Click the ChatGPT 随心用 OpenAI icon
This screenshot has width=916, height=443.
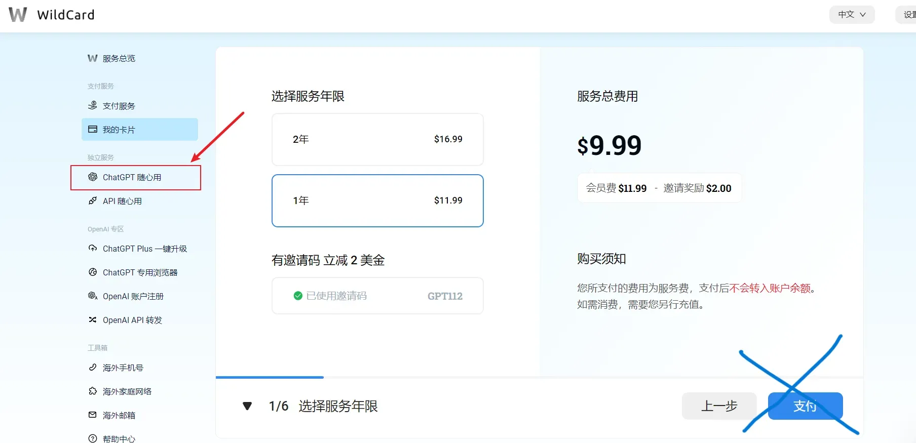click(93, 177)
